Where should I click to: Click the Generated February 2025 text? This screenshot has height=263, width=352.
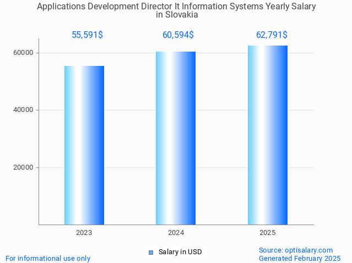tap(300, 258)
